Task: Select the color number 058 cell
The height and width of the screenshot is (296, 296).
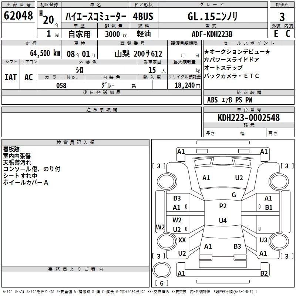Action: click(61, 85)
